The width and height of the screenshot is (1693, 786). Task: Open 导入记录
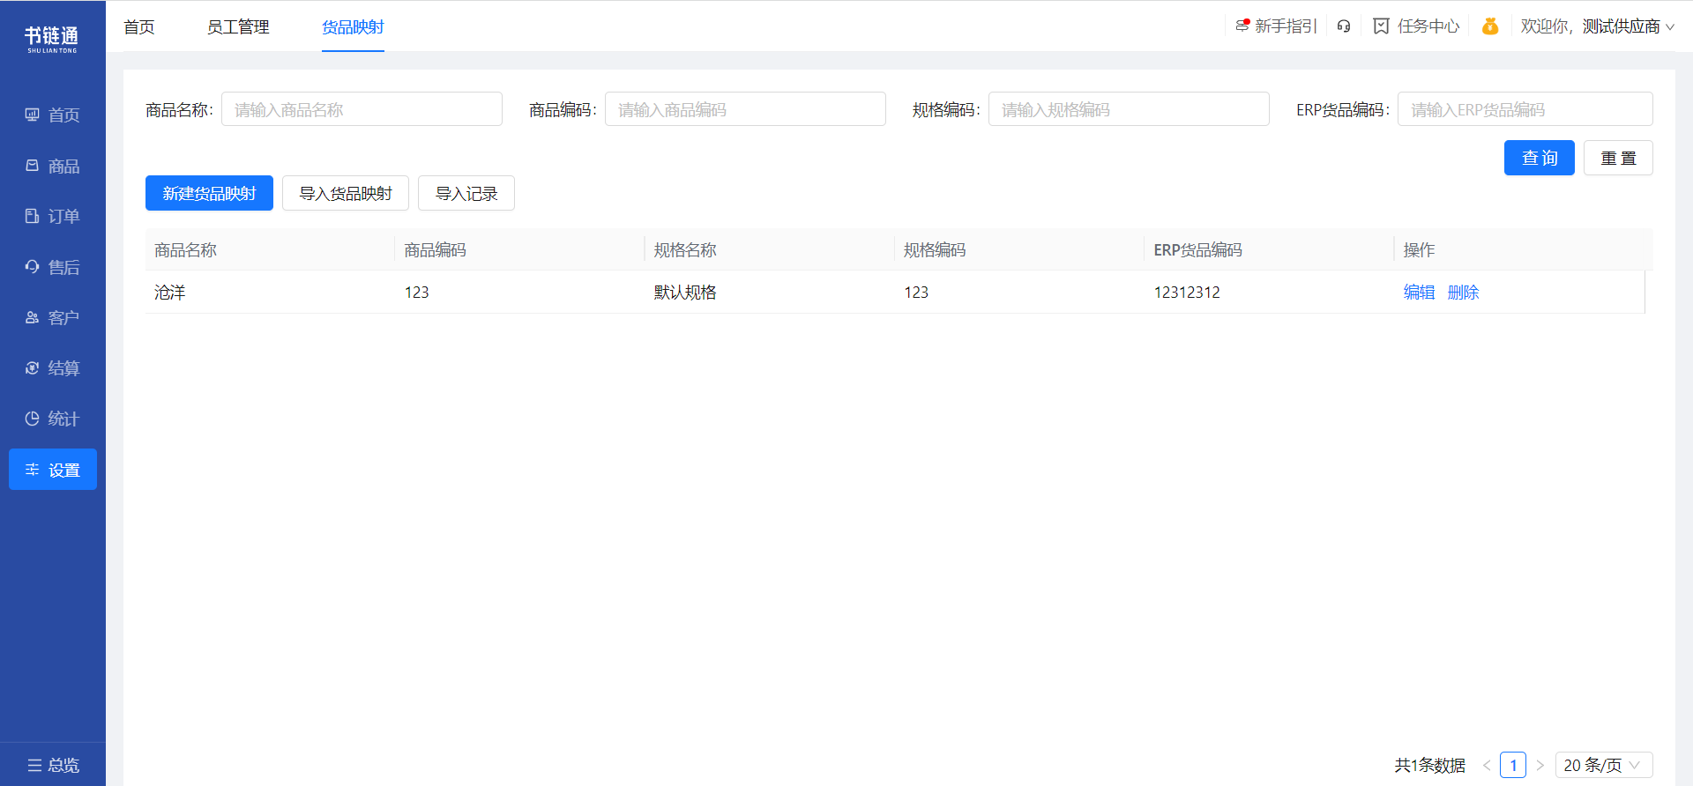click(x=466, y=193)
